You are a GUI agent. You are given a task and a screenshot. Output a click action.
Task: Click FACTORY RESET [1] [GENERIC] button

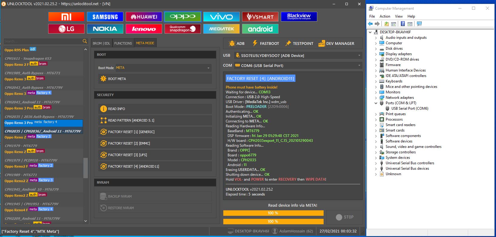point(155,132)
